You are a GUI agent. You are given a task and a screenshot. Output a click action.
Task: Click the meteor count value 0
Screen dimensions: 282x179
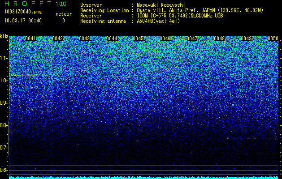[x=64, y=21]
